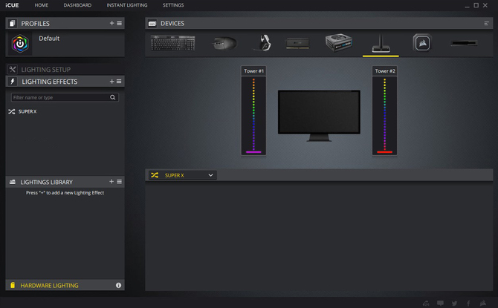Image resolution: width=498 pixels, height=308 pixels.
Task: Open the Dashboard menu
Action: coord(77,5)
